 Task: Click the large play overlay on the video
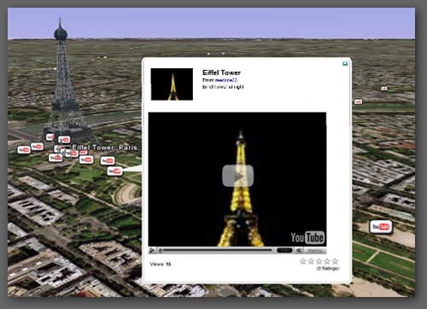pyautogui.click(x=237, y=176)
